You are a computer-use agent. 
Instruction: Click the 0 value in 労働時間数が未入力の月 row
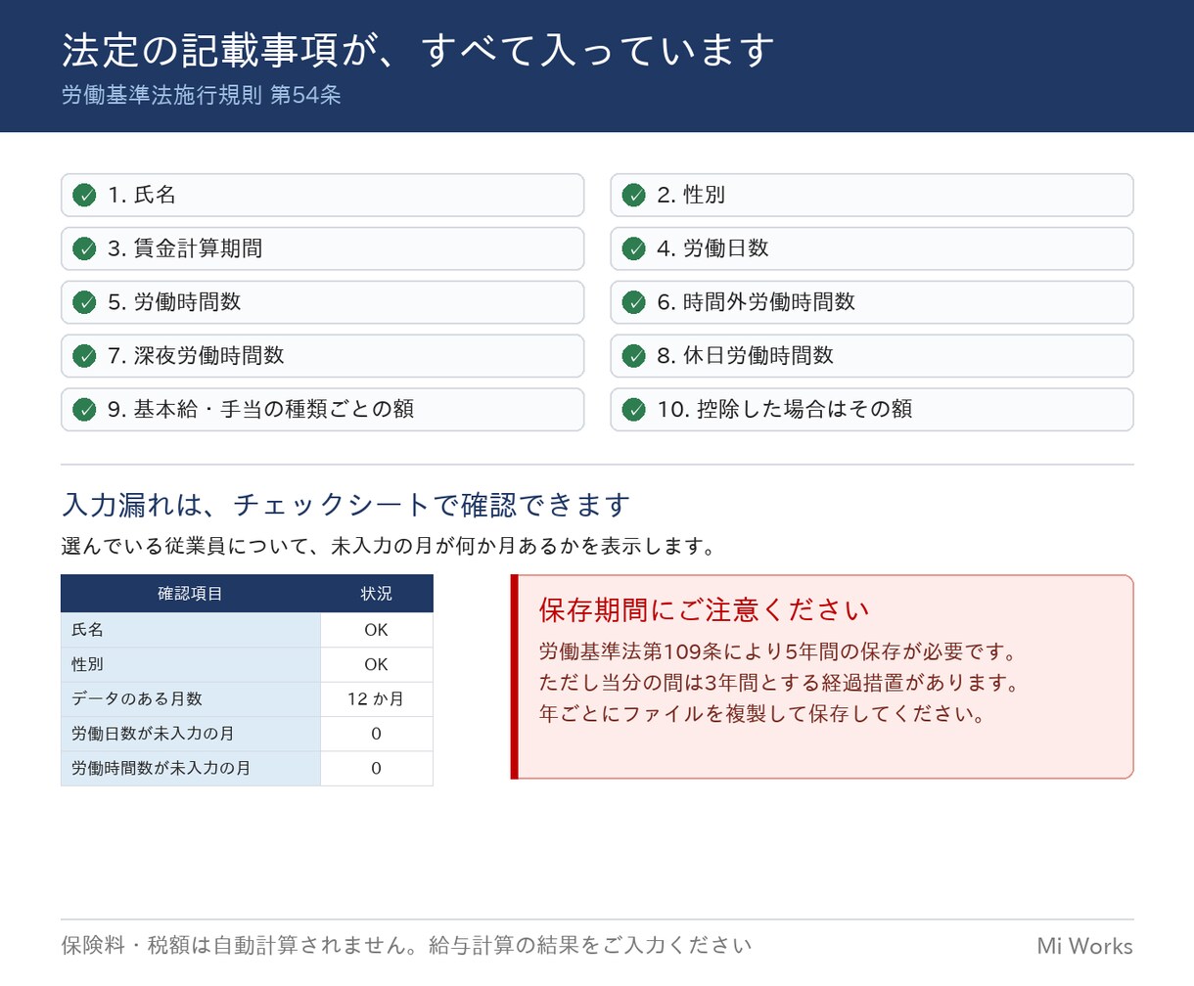click(x=377, y=768)
